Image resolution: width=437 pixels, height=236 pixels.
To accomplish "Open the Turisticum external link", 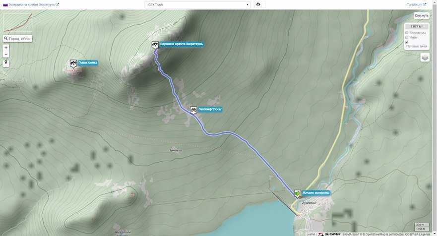I will (x=416, y=4).
